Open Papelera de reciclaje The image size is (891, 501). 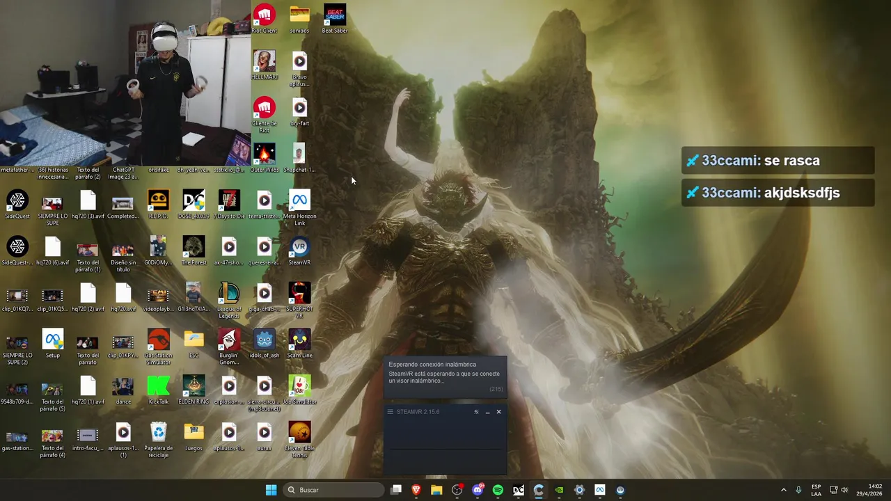point(158,439)
